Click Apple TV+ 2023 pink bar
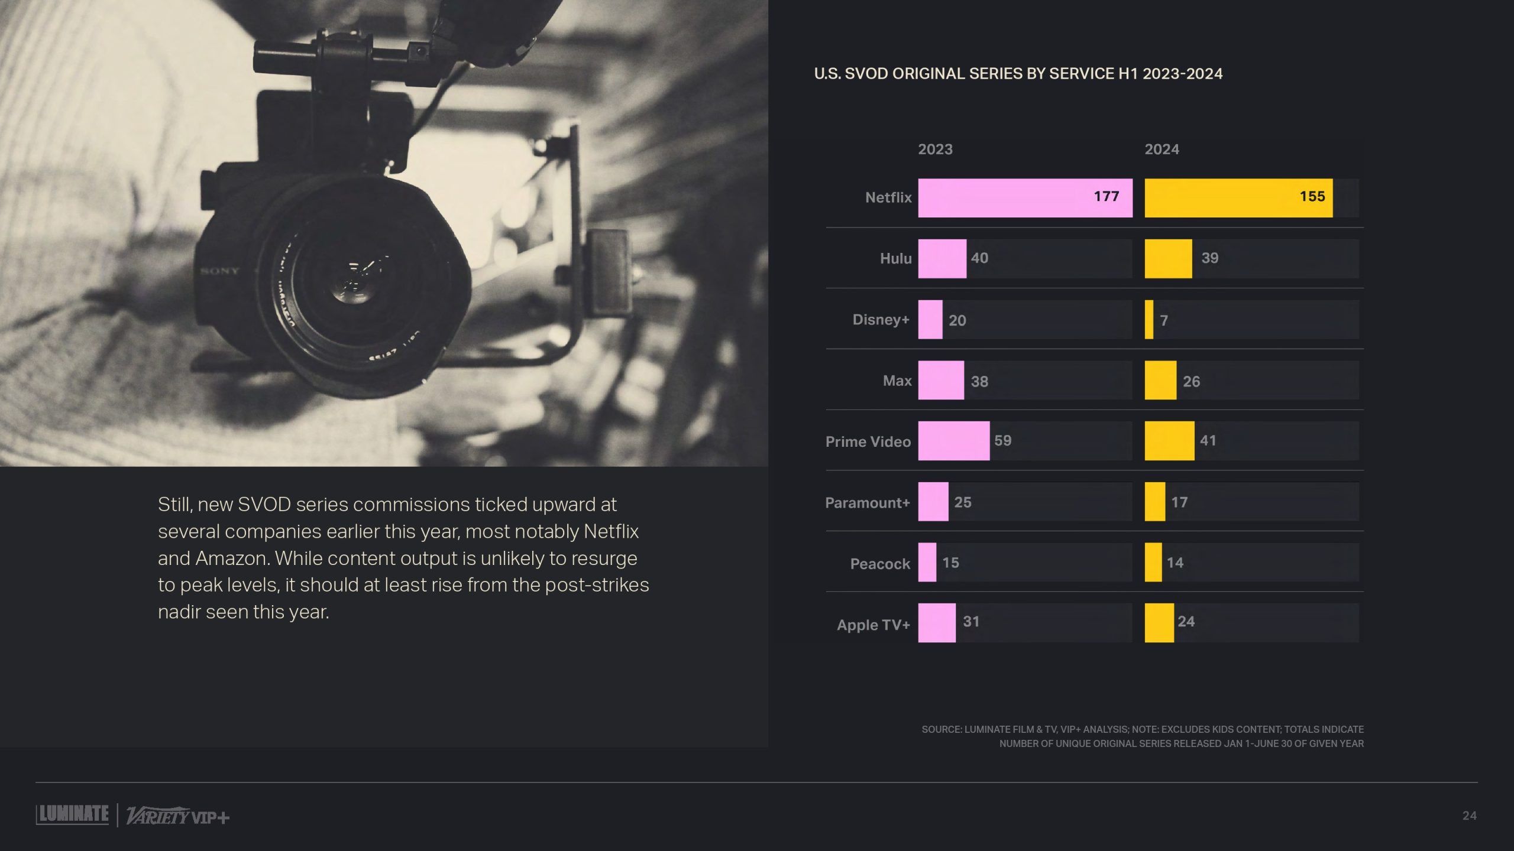 (x=937, y=623)
